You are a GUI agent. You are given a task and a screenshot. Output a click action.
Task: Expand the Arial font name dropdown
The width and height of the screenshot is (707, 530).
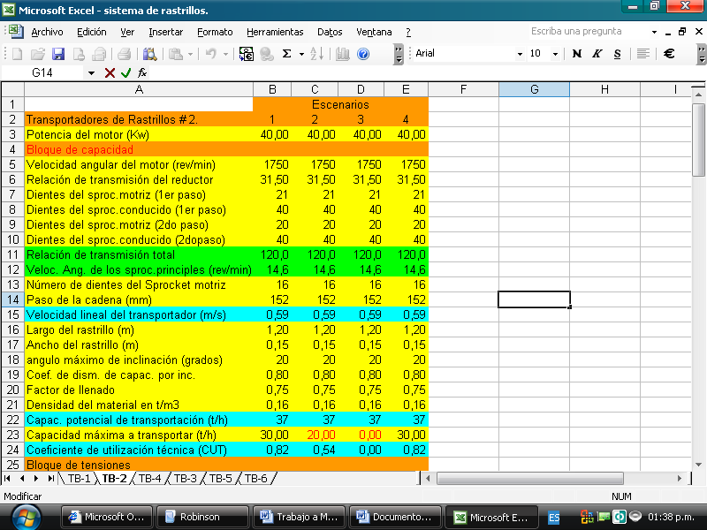pos(520,54)
